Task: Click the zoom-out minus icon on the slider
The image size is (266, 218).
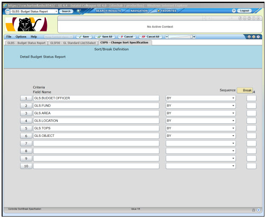Action: [x=167, y=37]
